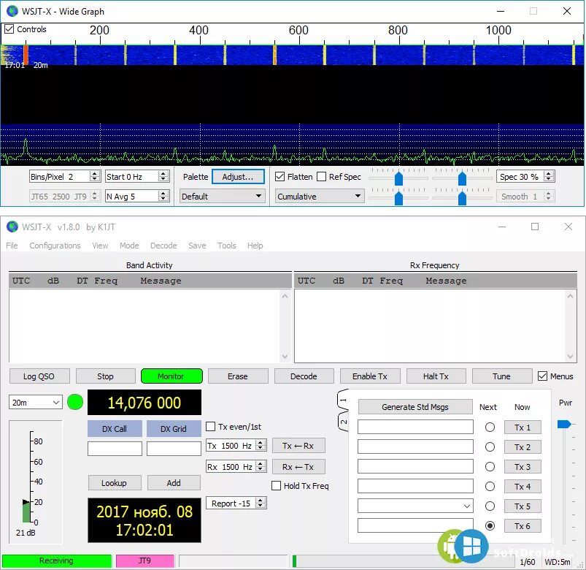Image resolution: width=586 pixels, height=570 pixels.
Task: Switch to message tab 2
Action: (x=344, y=422)
